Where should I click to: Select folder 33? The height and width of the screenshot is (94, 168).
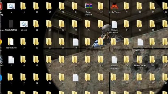tap(75, 60)
